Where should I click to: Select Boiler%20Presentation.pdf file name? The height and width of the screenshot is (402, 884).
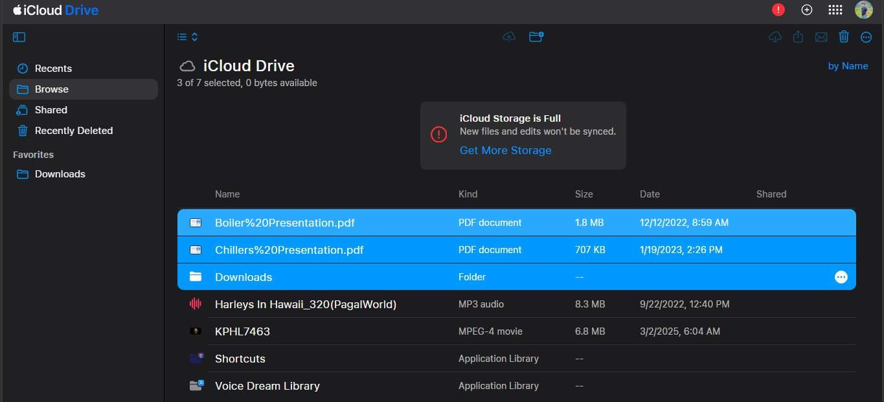click(x=285, y=223)
